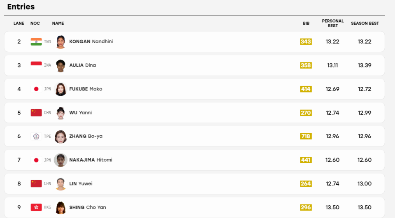Click bib number 343 badge

pos(306,42)
